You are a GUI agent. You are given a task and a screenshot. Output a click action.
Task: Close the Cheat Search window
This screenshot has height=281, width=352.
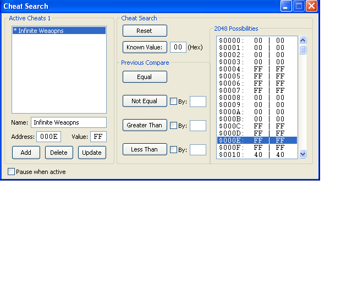pos(312,6)
